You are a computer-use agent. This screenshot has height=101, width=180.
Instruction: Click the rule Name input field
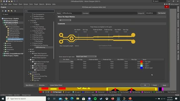72,13
